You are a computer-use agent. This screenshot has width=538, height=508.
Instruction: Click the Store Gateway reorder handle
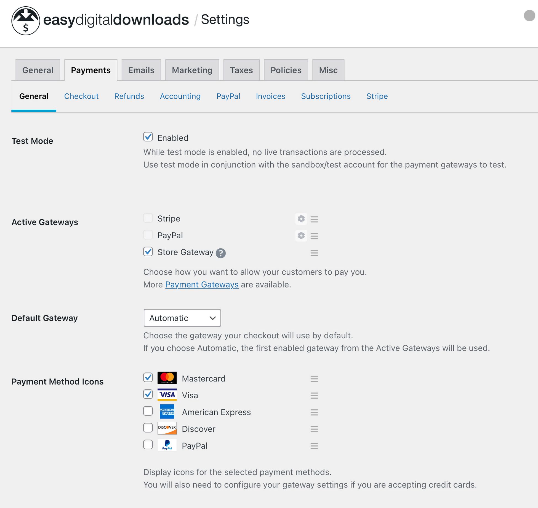click(x=314, y=253)
